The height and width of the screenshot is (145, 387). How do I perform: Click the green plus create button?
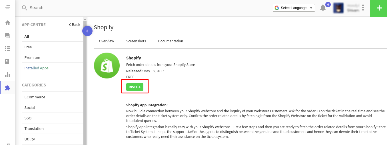pyautogui.click(x=379, y=8)
